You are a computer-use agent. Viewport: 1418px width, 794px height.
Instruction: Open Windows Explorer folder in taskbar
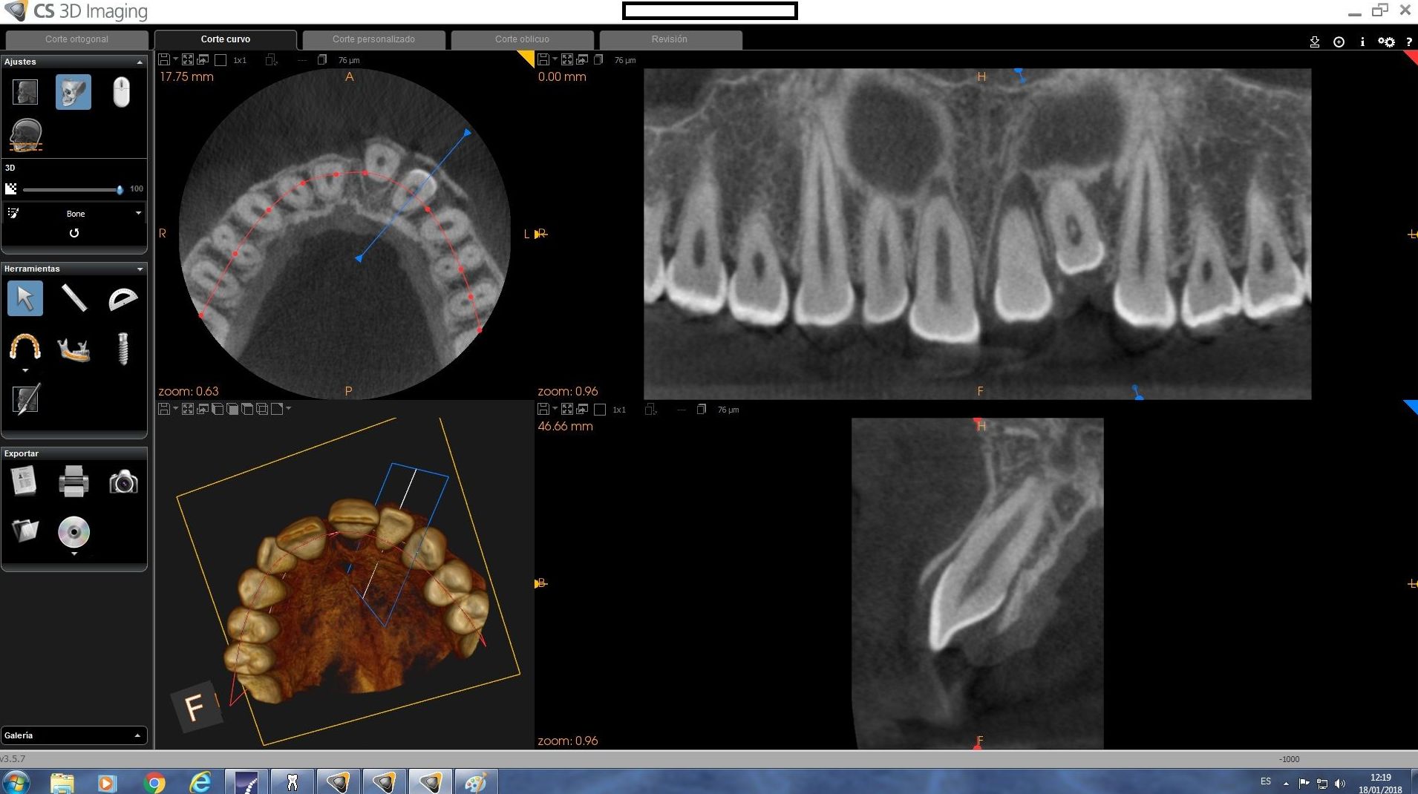pos(62,783)
